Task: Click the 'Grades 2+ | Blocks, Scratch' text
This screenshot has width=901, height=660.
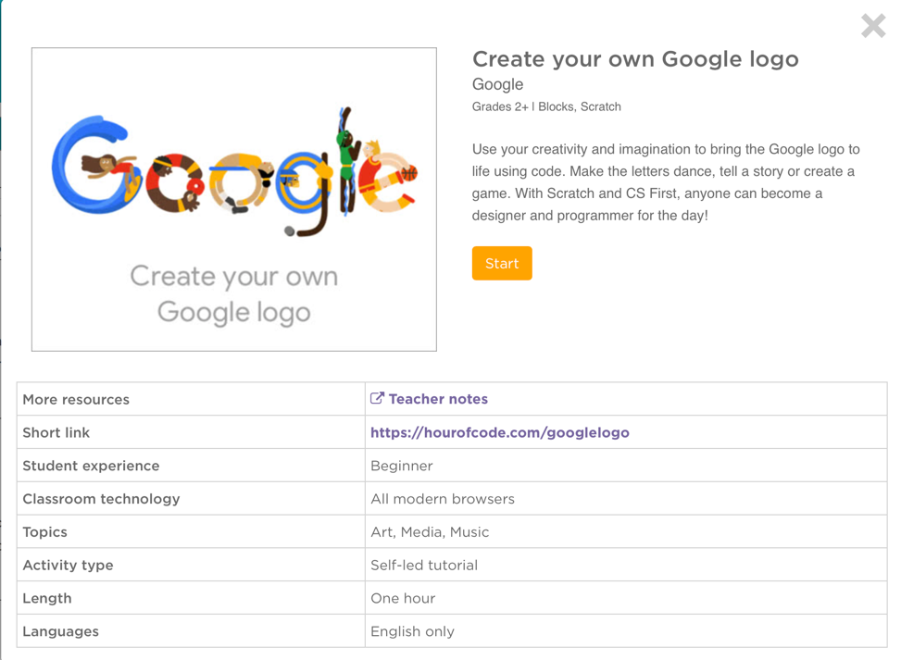Action: (546, 106)
